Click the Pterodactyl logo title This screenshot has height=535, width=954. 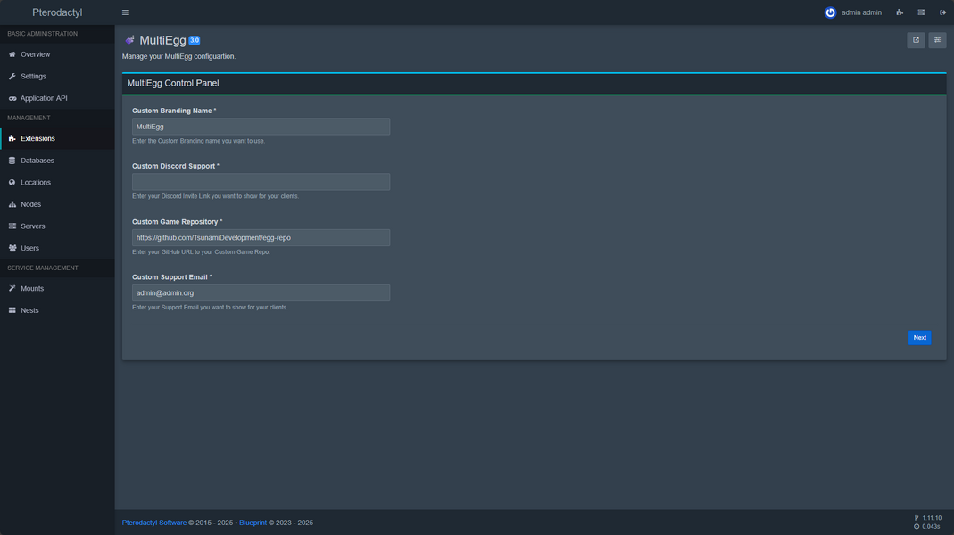57,12
